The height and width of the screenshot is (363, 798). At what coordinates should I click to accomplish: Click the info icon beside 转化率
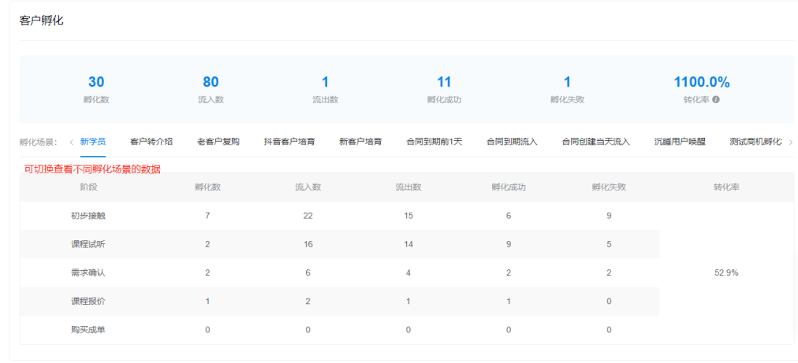[716, 100]
